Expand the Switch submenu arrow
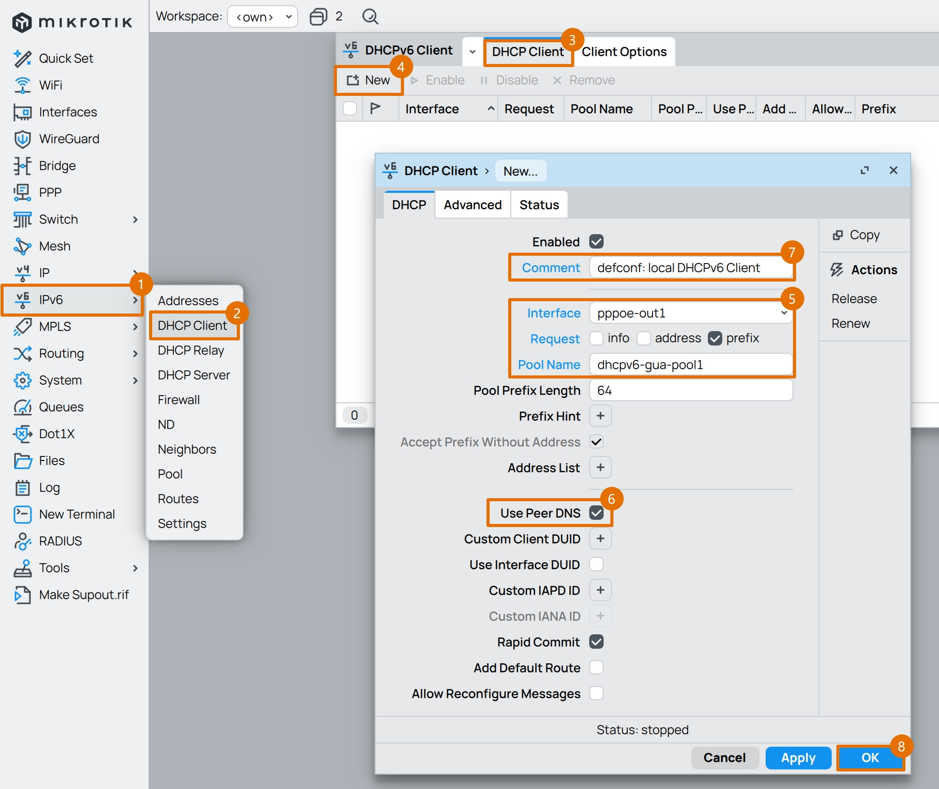The width and height of the screenshot is (939, 789). [135, 219]
